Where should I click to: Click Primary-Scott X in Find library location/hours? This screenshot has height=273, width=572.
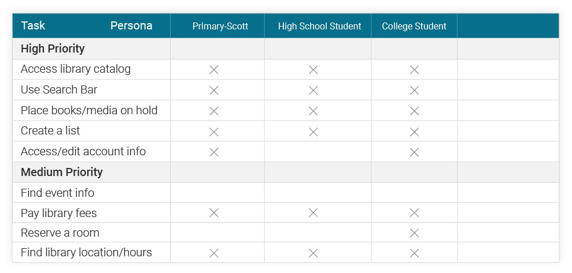(214, 253)
